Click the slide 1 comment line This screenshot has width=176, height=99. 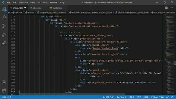click(70, 32)
